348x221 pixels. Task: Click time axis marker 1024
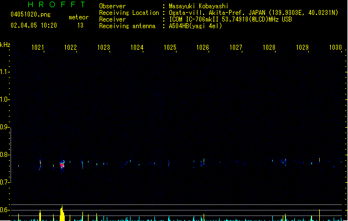pyautogui.click(x=137, y=48)
